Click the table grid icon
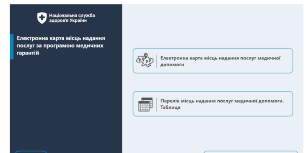The image size is (306, 153). click(145, 105)
